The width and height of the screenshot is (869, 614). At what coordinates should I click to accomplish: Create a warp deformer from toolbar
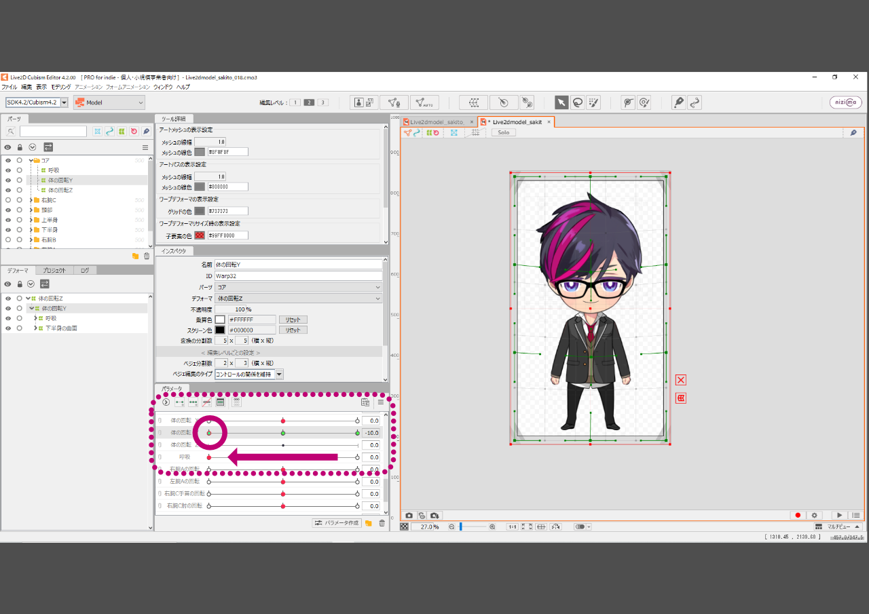[473, 102]
